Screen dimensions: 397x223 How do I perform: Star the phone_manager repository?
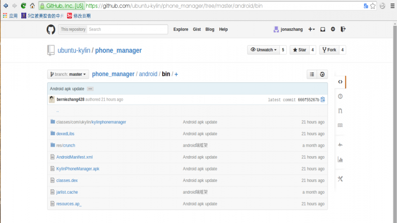pos(299,50)
